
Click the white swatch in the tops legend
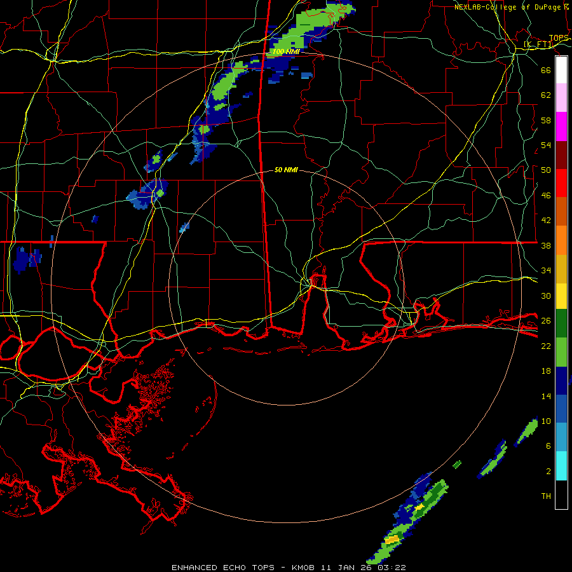561,70
